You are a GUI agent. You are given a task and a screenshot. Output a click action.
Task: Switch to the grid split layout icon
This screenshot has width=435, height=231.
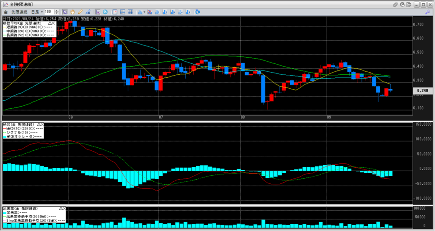point(130,12)
